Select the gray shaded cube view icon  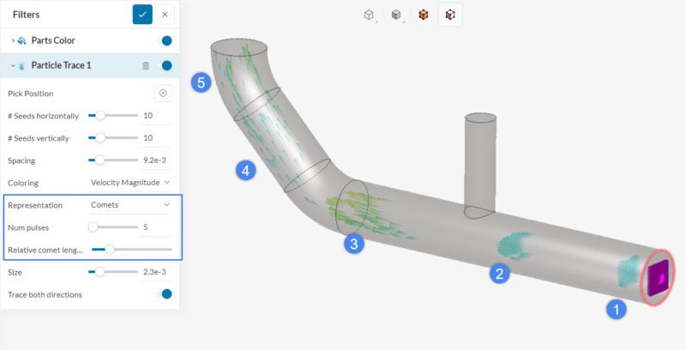395,15
